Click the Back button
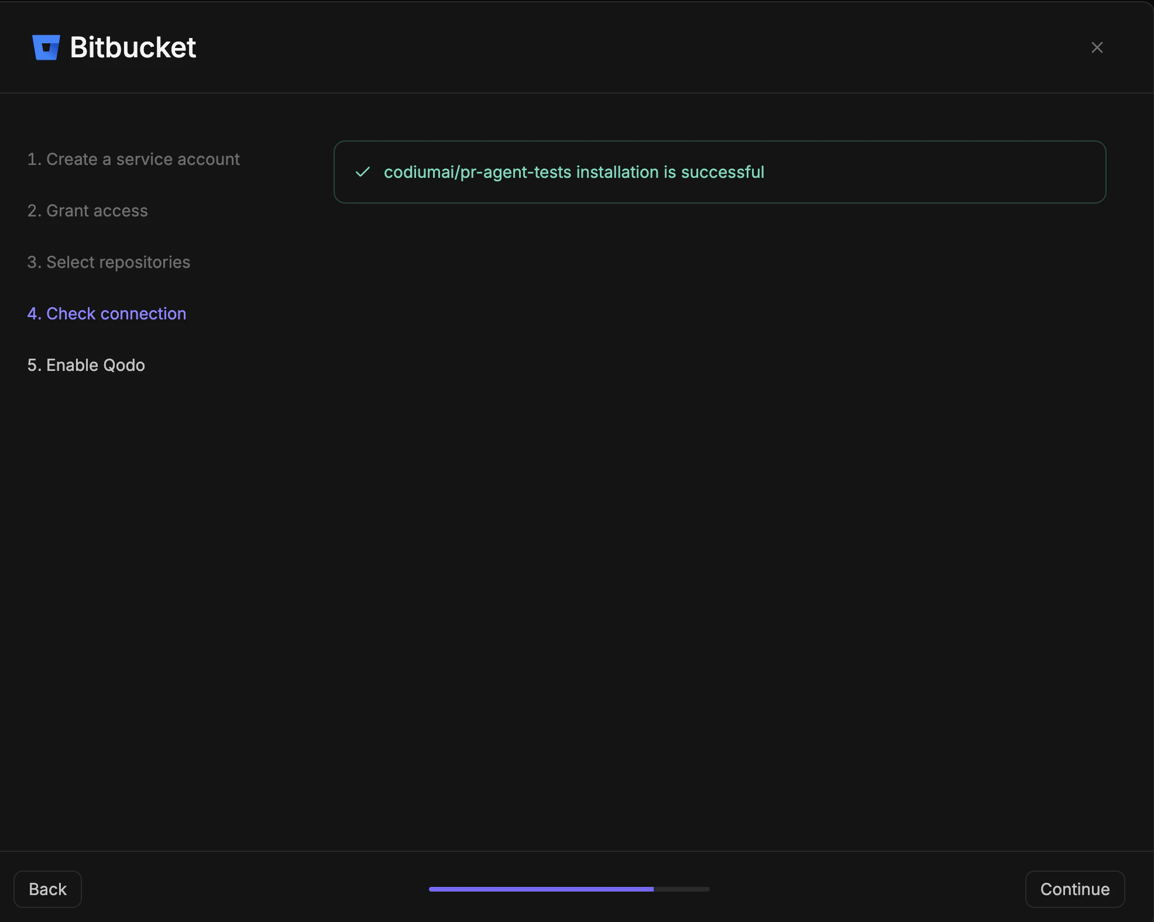Image resolution: width=1154 pixels, height=922 pixels. click(47, 889)
